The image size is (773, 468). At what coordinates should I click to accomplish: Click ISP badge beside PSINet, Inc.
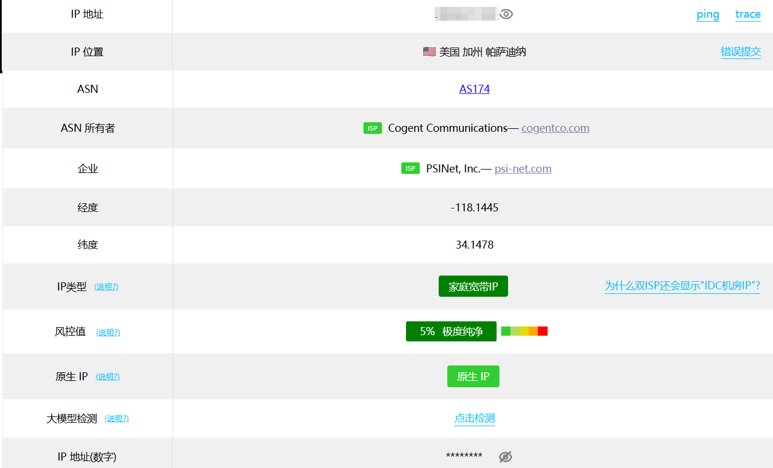click(411, 169)
